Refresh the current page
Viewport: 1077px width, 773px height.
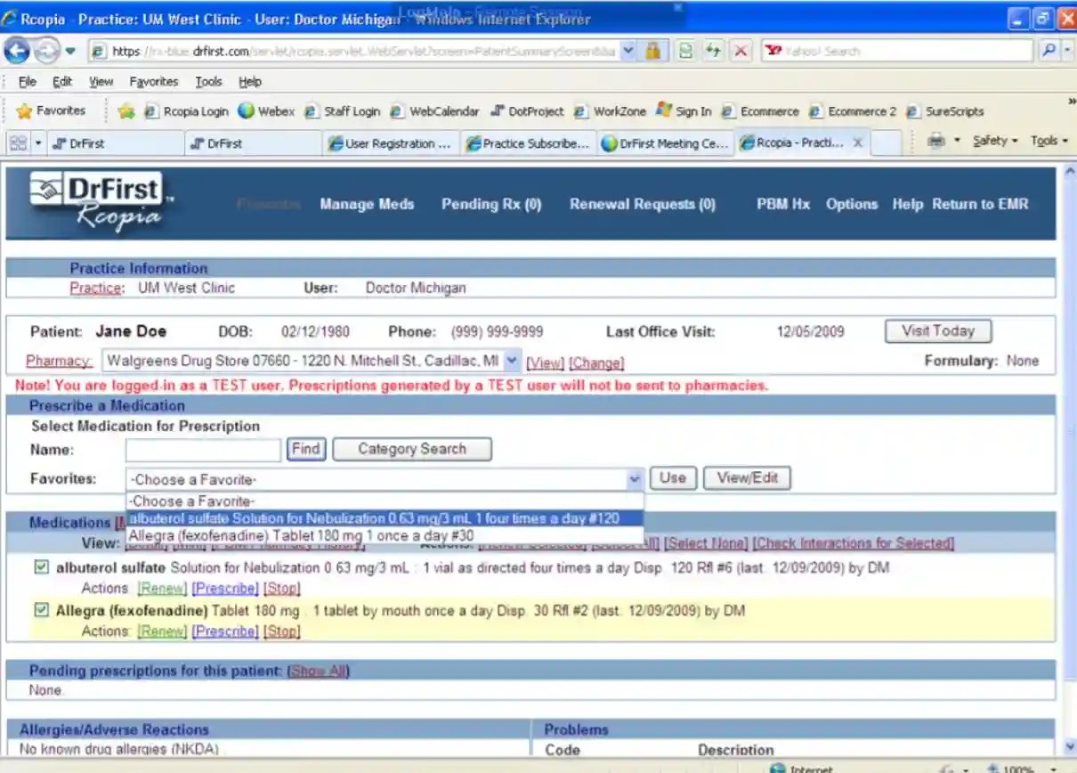[x=713, y=51]
